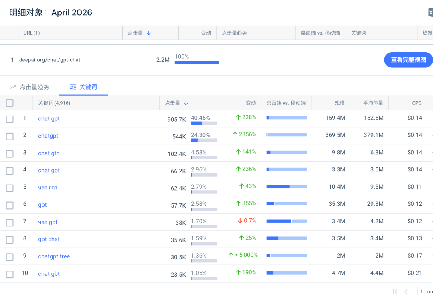The image size is (433, 295).
Task: Open keyword link чат гпт
Action: click(48, 187)
